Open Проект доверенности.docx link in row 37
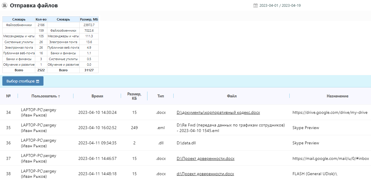This screenshot has height=186, width=371. [x=205, y=158]
